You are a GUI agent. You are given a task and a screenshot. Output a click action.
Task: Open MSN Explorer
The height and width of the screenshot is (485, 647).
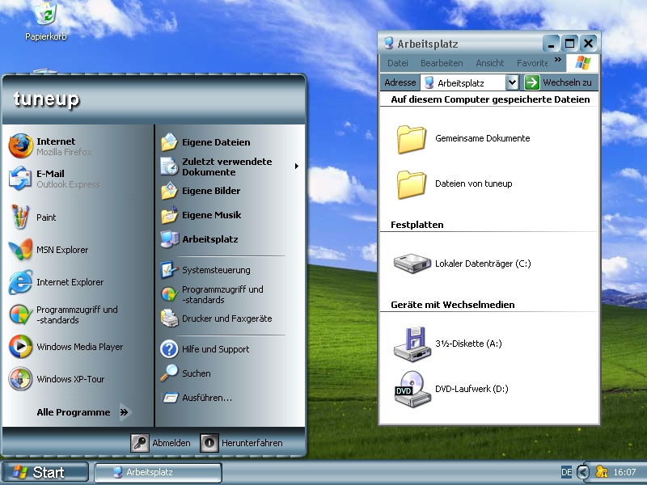[x=49, y=250]
